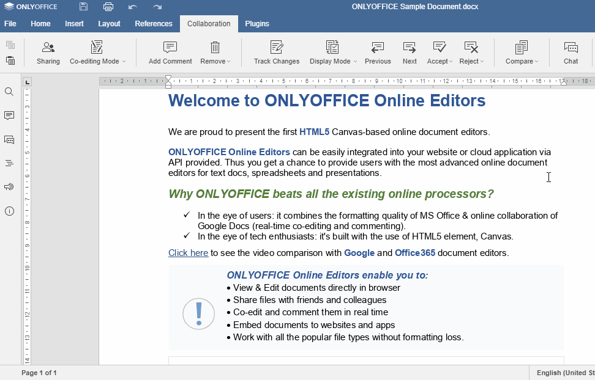Screen dimensions: 595x380
Task: Click the bold 'Google' word
Action: click(359, 253)
